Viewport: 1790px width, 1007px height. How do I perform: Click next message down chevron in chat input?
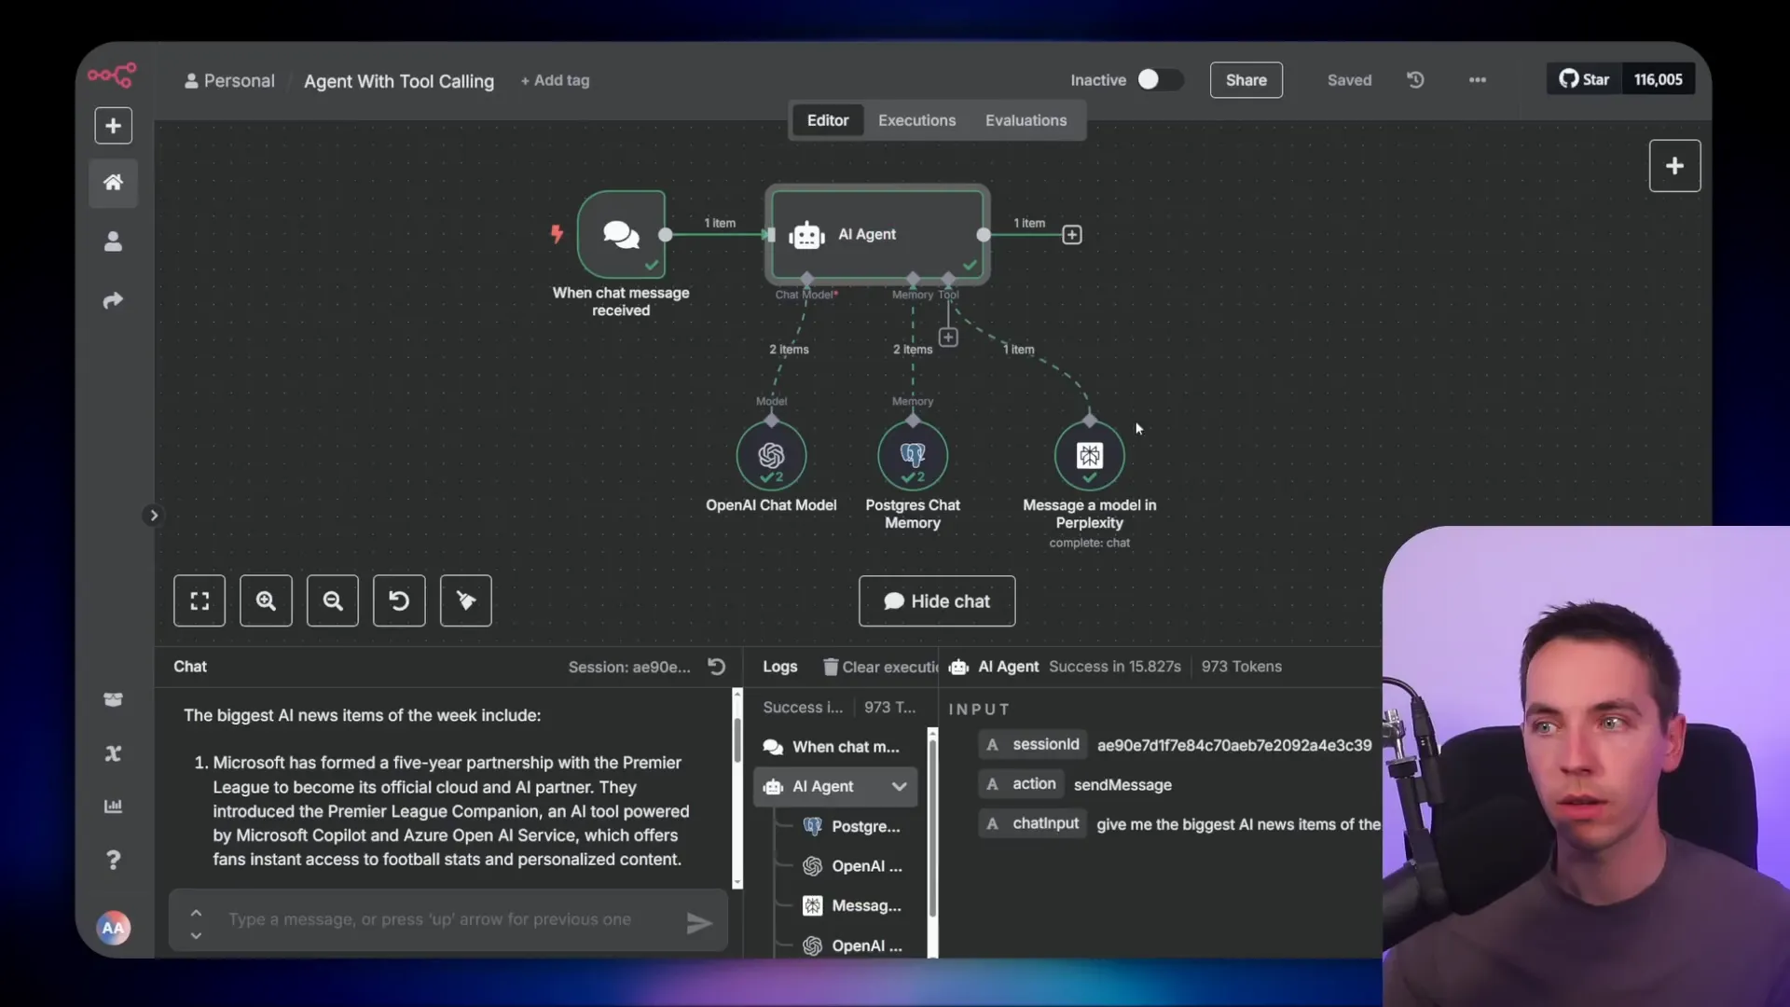(x=196, y=935)
